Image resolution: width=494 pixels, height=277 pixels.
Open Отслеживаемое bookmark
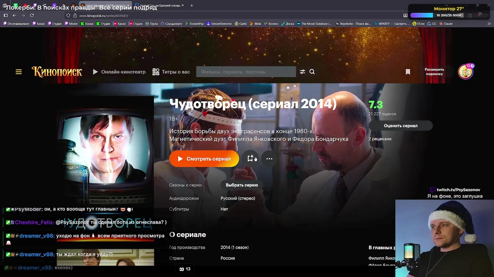pyautogui.click(x=16, y=23)
